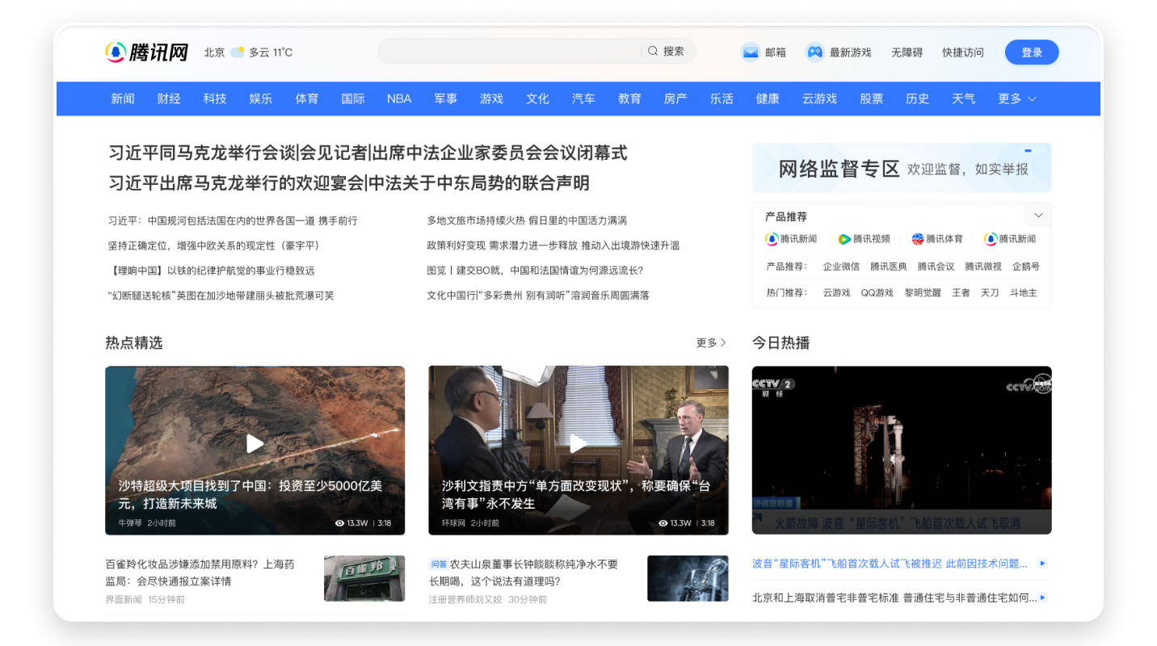
Task: Click the 搜索 search button
Action: click(674, 51)
